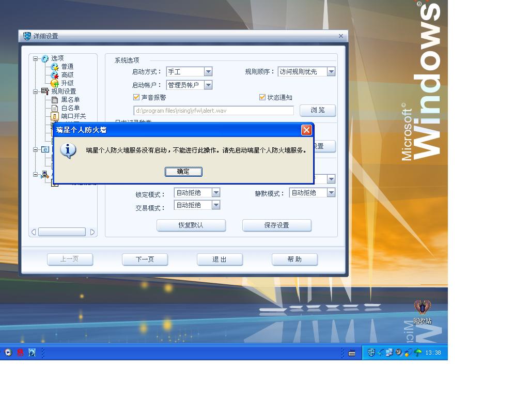Close the 瑞星个人防火墙 message dialog
The height and width of the screenshot is (397, 529).
[x=306, y=130]
